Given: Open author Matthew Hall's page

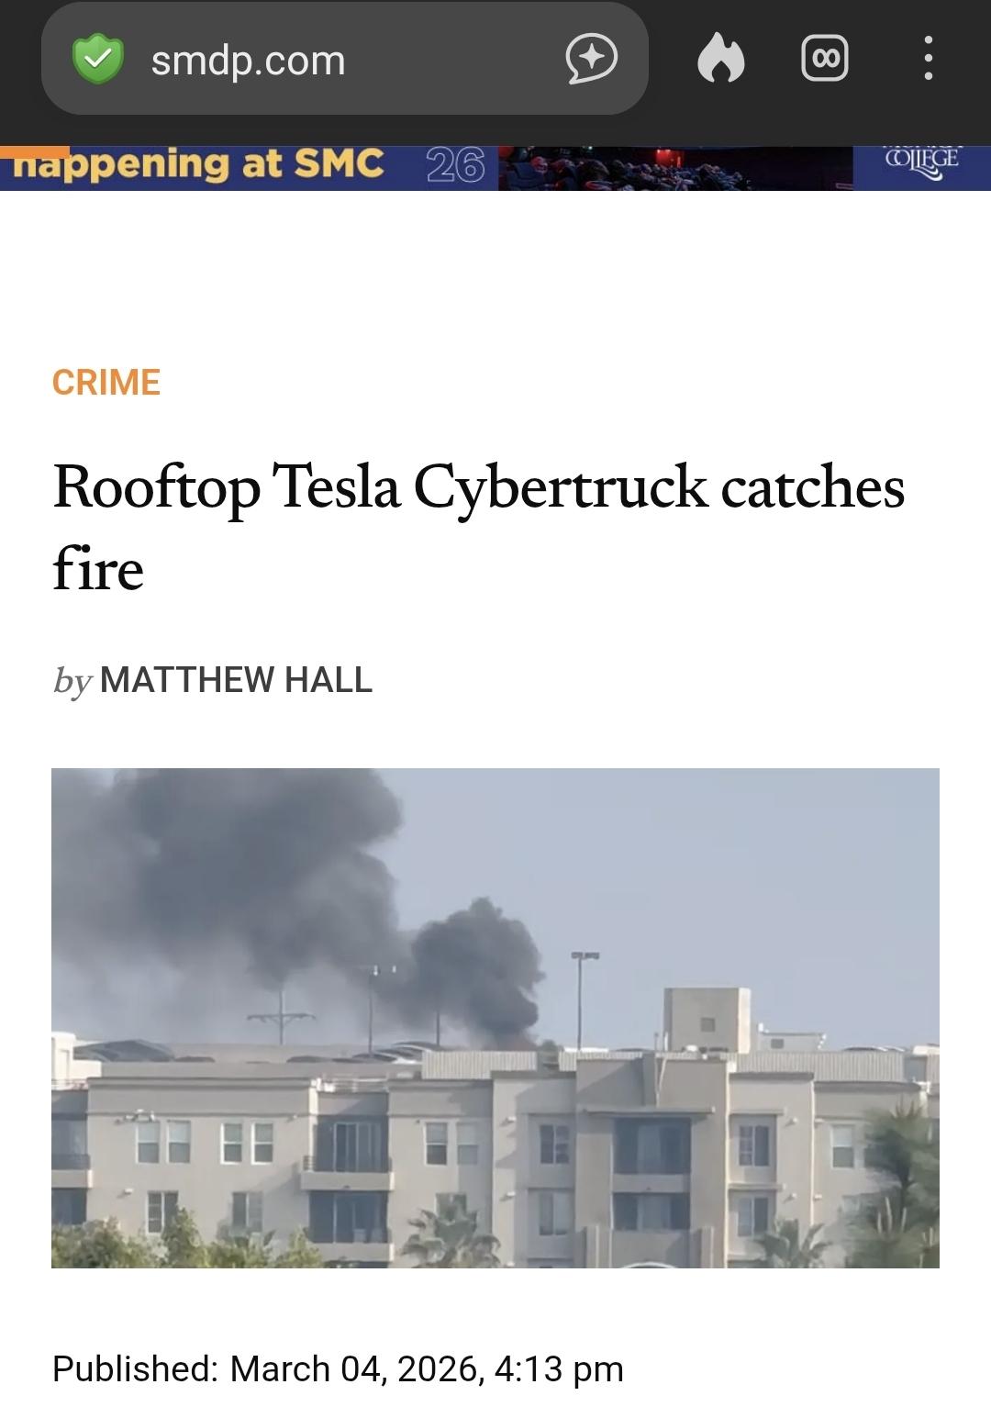Looking at the screenshot, I should coord(236,680).
